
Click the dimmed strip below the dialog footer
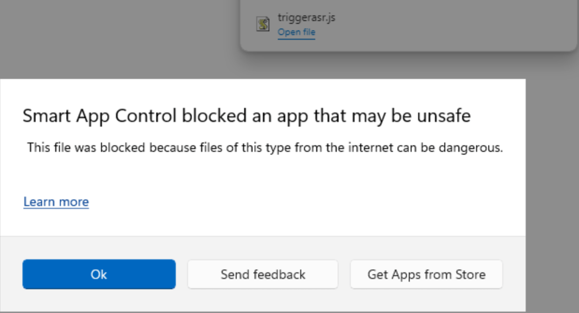pos(263,312)
